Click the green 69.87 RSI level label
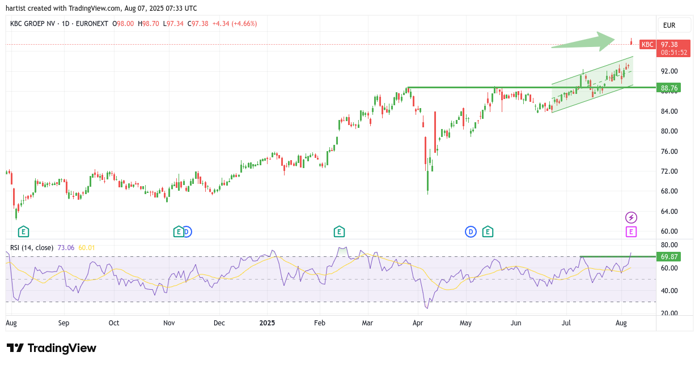The width and height of the screenshot is (699, 365). pos(669,257)
